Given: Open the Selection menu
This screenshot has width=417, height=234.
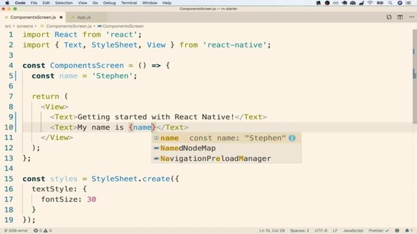Looking at the screenshot, I should [x=64, y=3].
